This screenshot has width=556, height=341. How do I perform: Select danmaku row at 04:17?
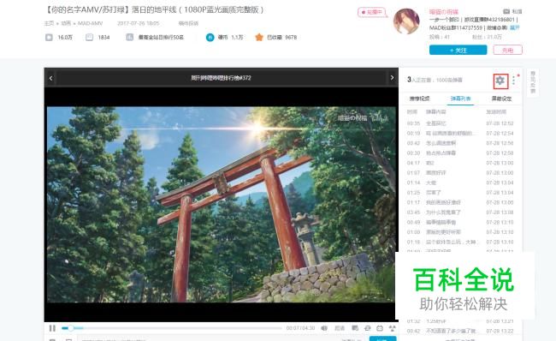(x=460, y=163)
